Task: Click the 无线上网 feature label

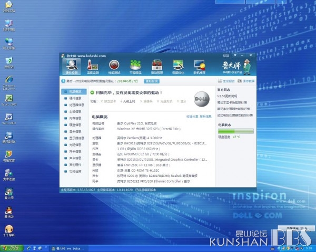Action: click(127, 101)
